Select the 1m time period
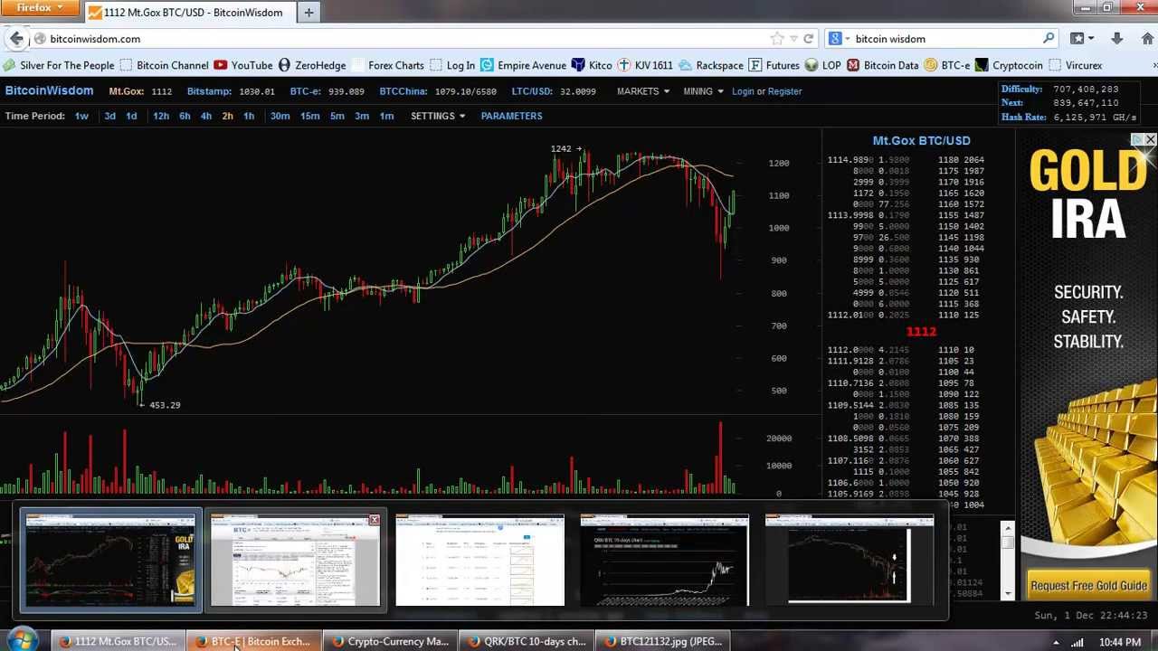The image size is (1158, 651). 386,116
